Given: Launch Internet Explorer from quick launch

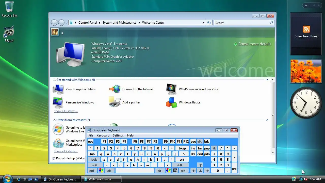Looking at the screenshot, I should pyautogui.click(x=19, y=179).
